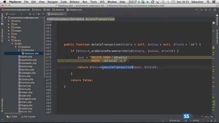Open the TODO tool window

(12, 117)
